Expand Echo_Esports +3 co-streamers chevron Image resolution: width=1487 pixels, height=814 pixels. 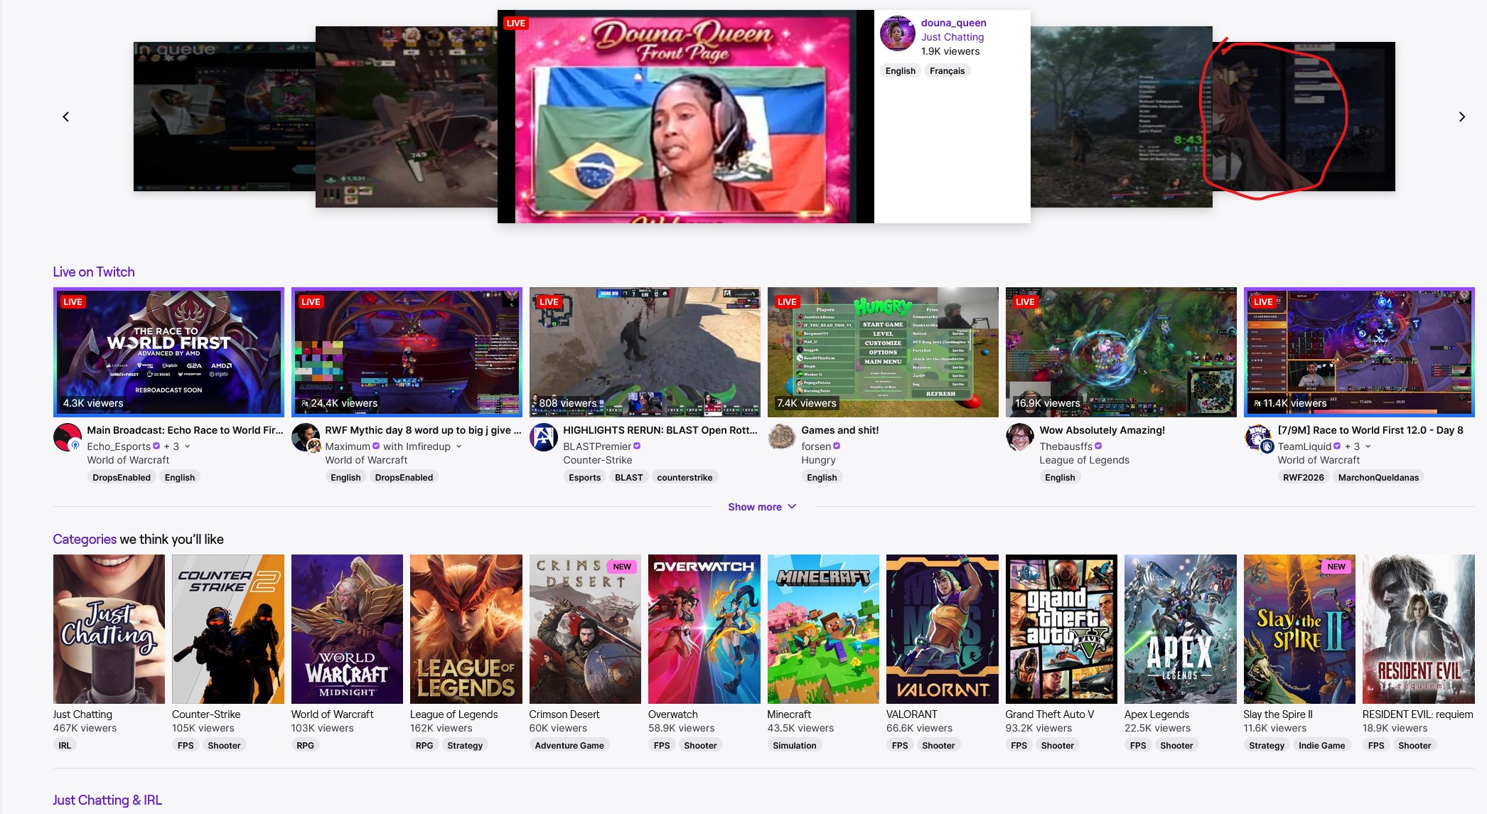tap(188, 446)
